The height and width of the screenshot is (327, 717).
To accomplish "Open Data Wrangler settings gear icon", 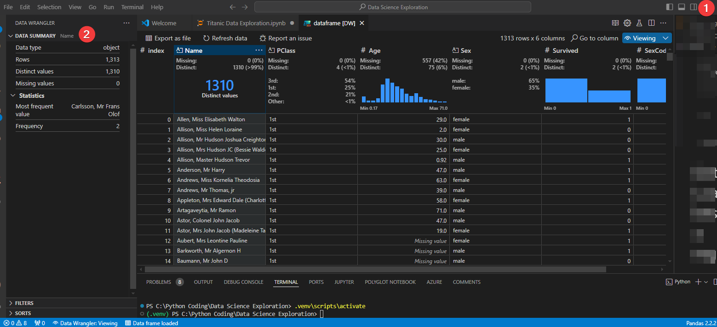I will point(627,23).
